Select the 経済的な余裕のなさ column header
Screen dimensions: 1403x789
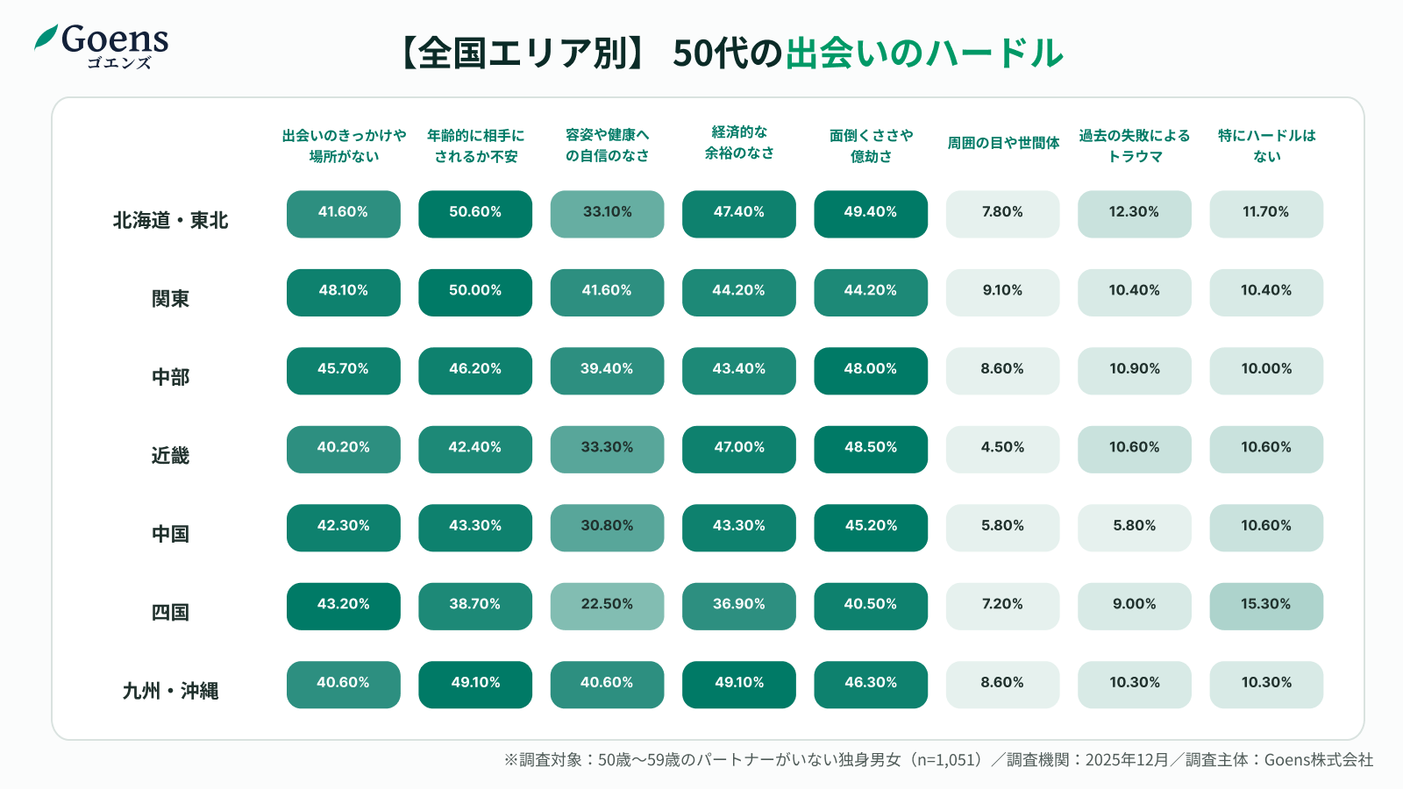[x=739, y=142]
